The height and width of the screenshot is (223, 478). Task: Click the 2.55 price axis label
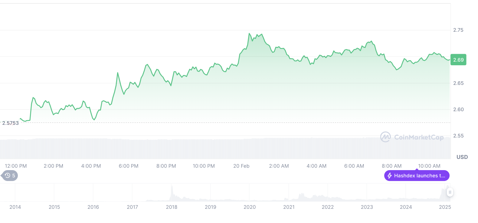coord(458,136)
